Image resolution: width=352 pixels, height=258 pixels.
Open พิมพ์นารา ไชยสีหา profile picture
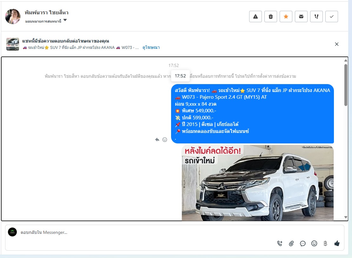13,17
